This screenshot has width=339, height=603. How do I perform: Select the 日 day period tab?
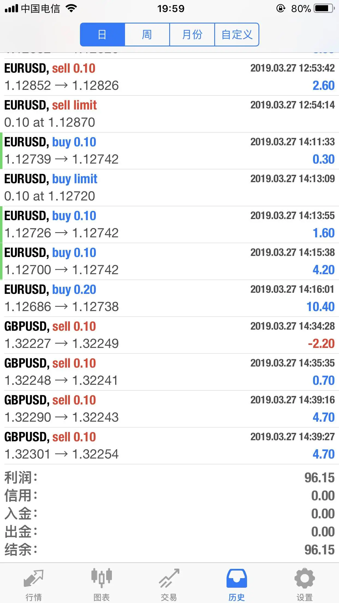(102, 35)
